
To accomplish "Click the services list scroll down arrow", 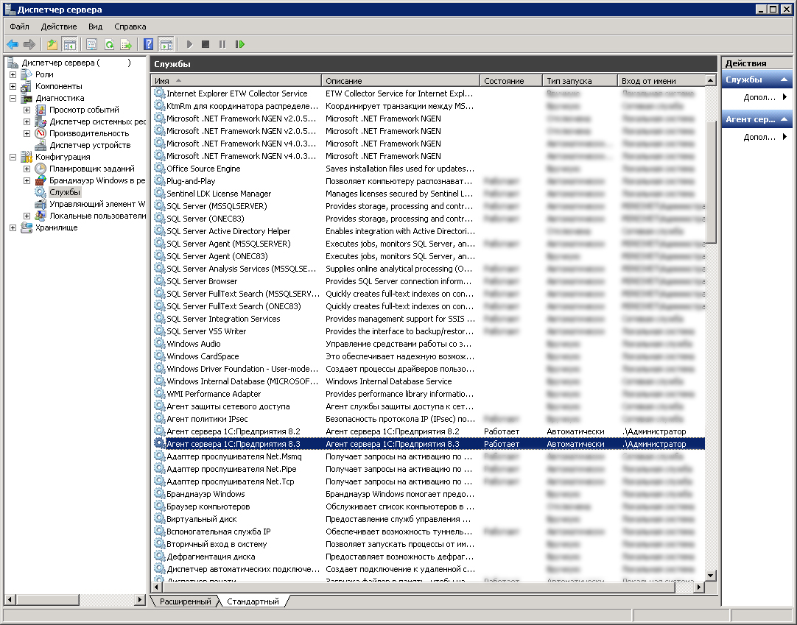I will click(x=711, y=576).
